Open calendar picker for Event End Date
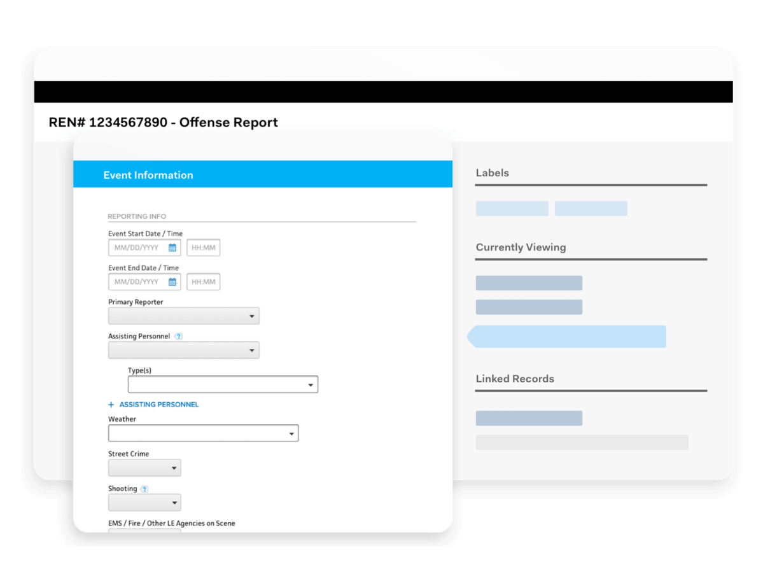The height and width of the screenshot is (588, 770). (x=172, y=281)
